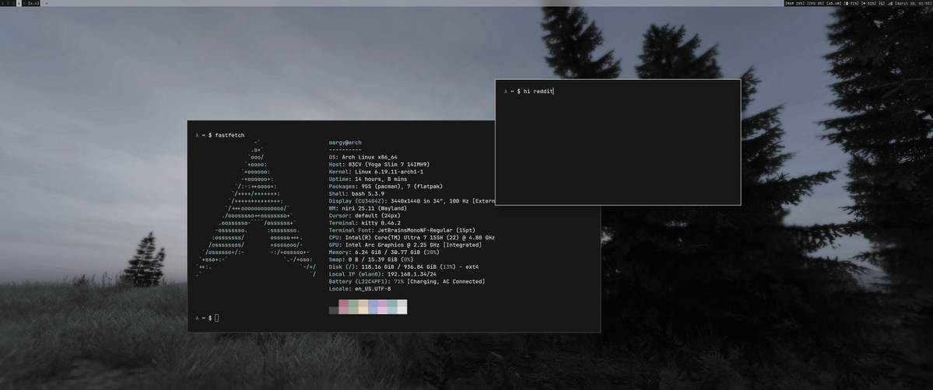Click the blue color block in fastfetch palette
This screenshot has height=390, width=933.
coord(373,307)
